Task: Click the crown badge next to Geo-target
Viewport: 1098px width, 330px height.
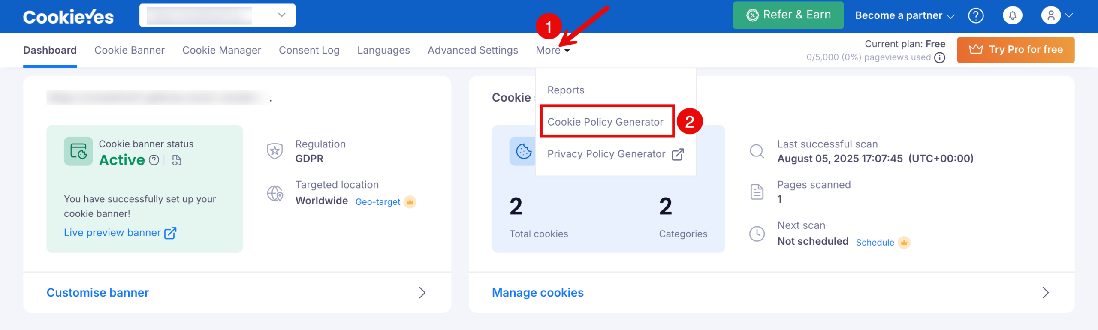Action: pyautogui.click(x=410, y=201)
